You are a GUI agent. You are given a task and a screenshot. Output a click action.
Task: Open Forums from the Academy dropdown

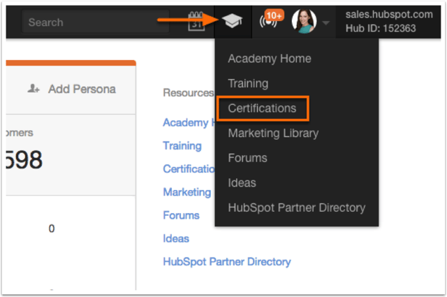247,158
